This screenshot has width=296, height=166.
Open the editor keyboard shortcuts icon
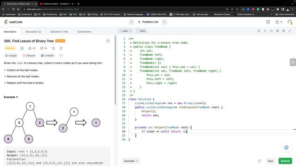click(277, 31)
